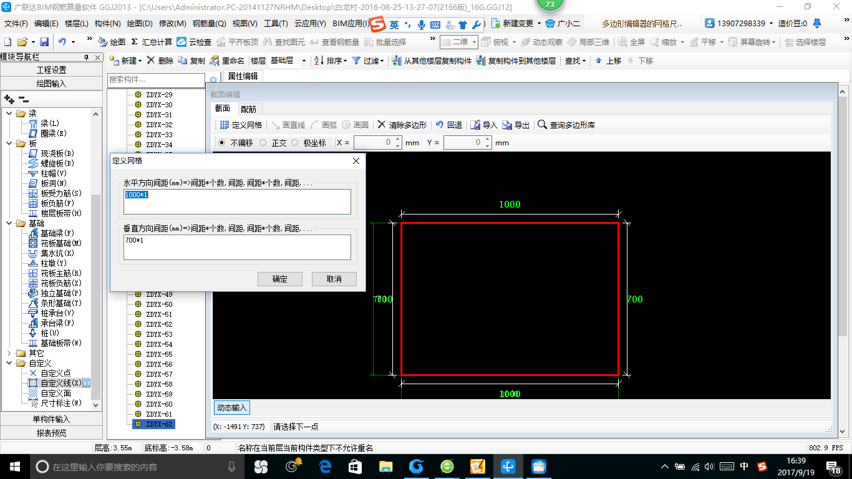Start 云检查 cloud check
The image size is (852, 479).
tap(194, 42)
